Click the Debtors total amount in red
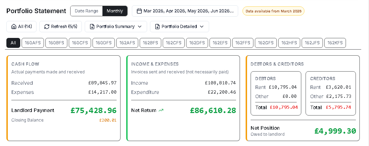Screen dimensions: 369x146 tap(284, 107)
